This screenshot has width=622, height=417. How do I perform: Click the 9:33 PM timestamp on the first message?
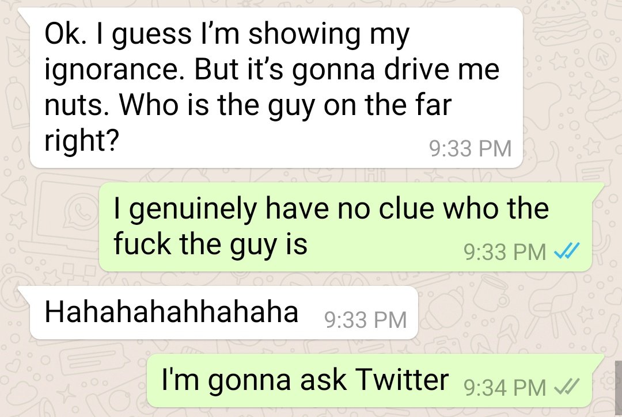471,148
